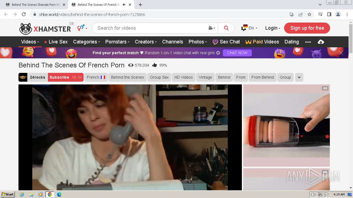This screenshot has width=353, height=198.
Task: Subscribe to 24rocks channel
Action: pyautogui.click(x=66, y=77)
